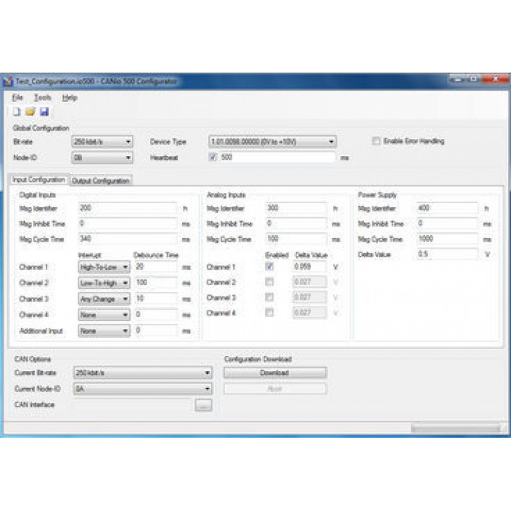The image size is (511, 511).
Task: Click Digital Inputs Msg Identifier field
Action: [128, 209]
